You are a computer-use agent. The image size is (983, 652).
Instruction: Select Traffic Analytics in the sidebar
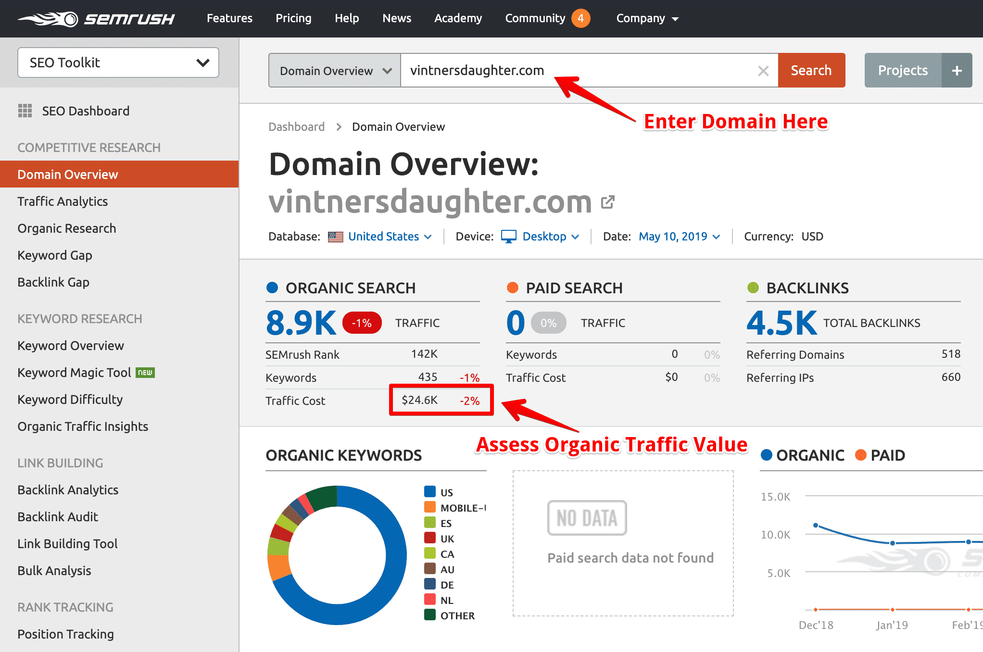coord(63,201)
